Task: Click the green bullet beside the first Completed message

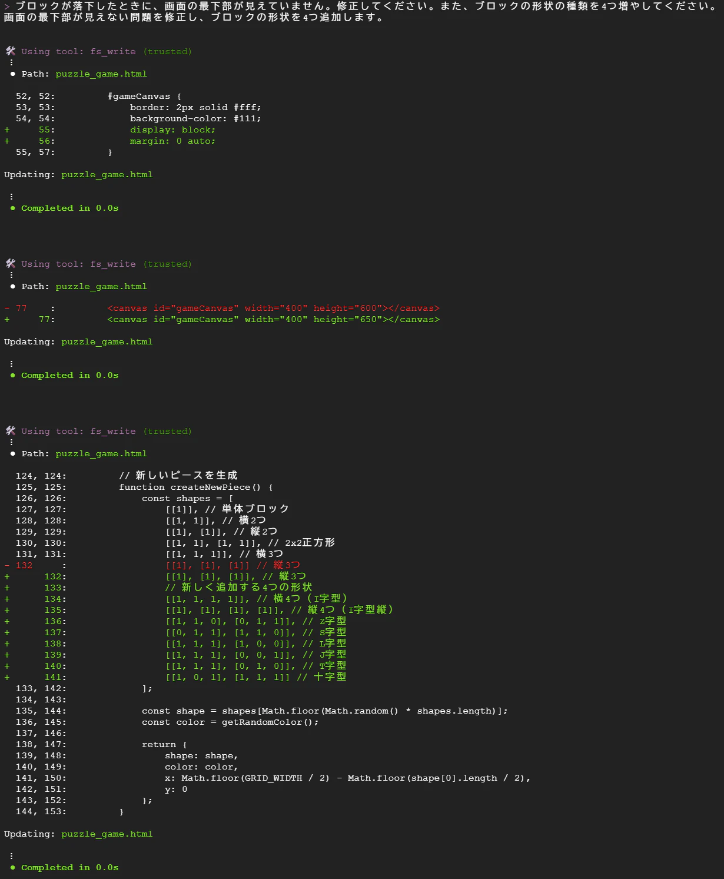Action: pos(12,208)
